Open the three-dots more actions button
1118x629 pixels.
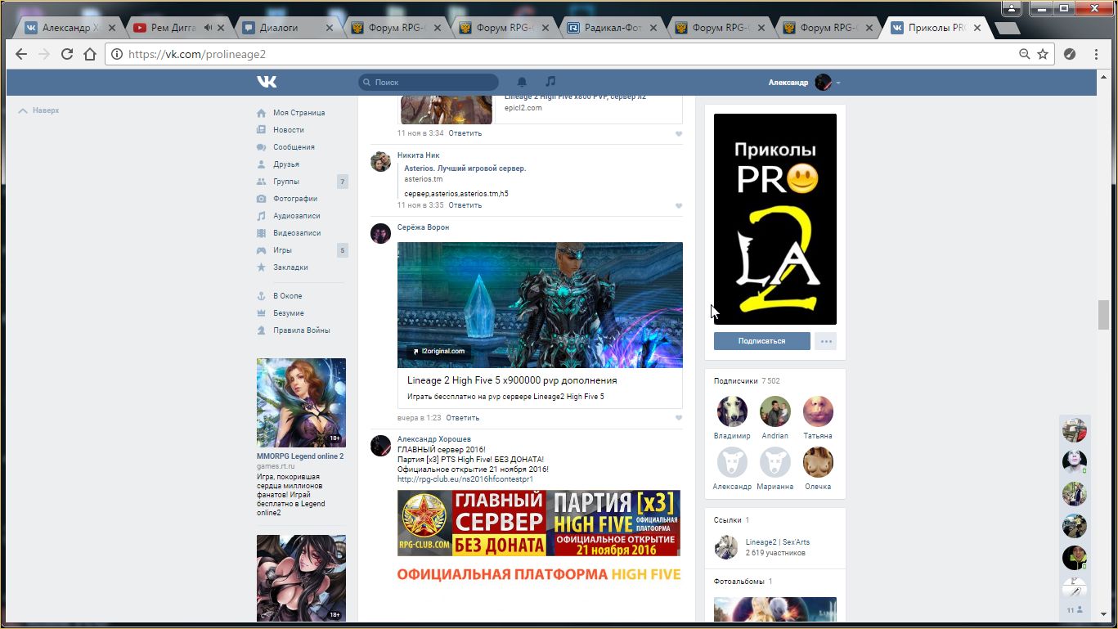point(826,341)
